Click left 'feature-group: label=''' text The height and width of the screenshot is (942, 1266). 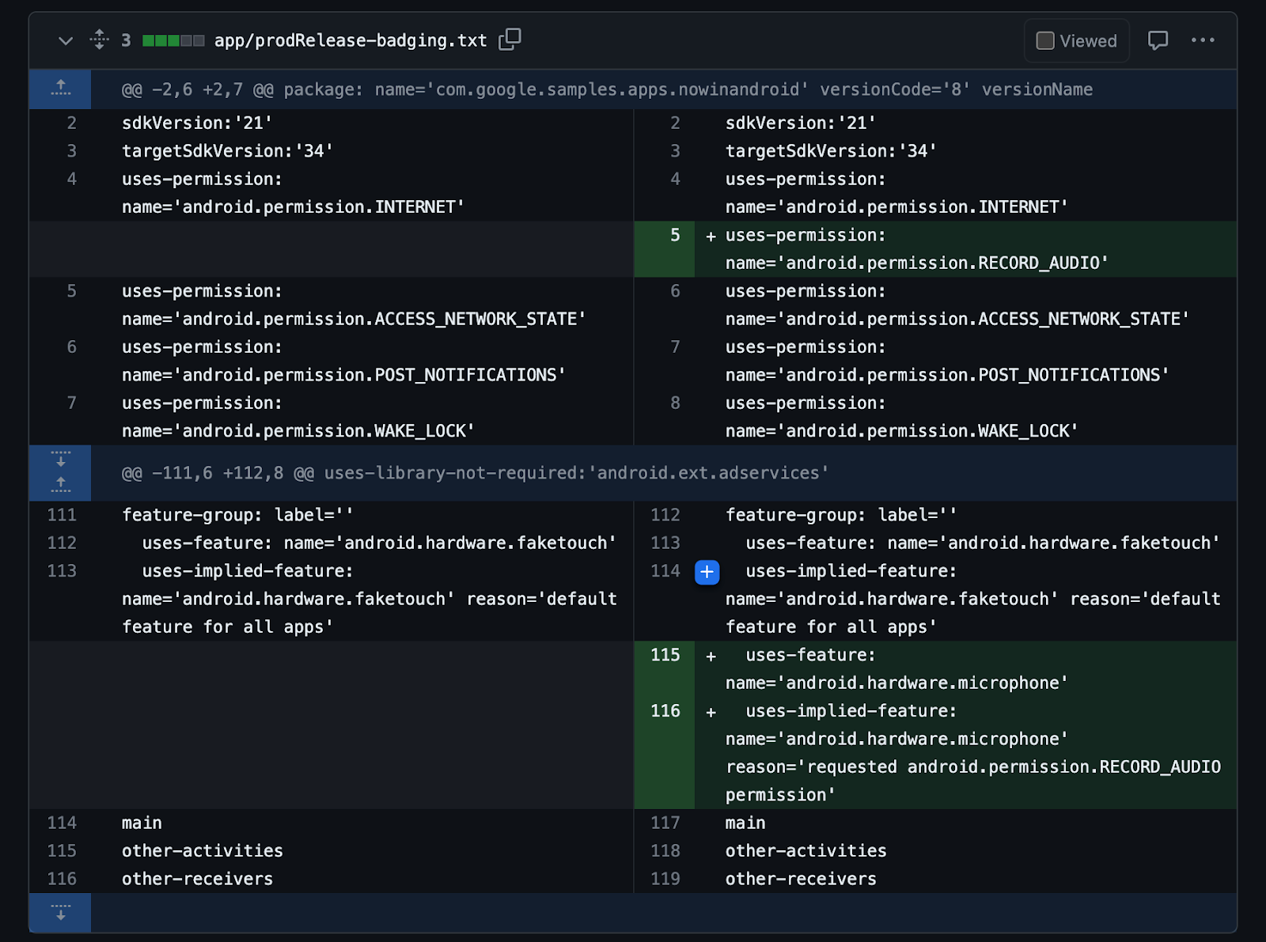237,515
